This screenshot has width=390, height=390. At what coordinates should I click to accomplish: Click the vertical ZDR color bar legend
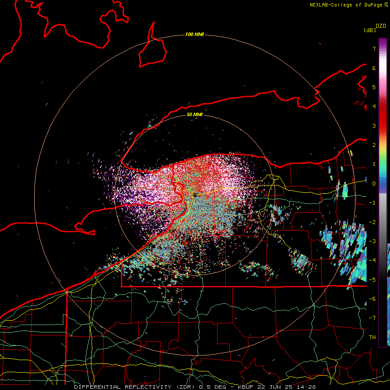[x=383, y=192]
